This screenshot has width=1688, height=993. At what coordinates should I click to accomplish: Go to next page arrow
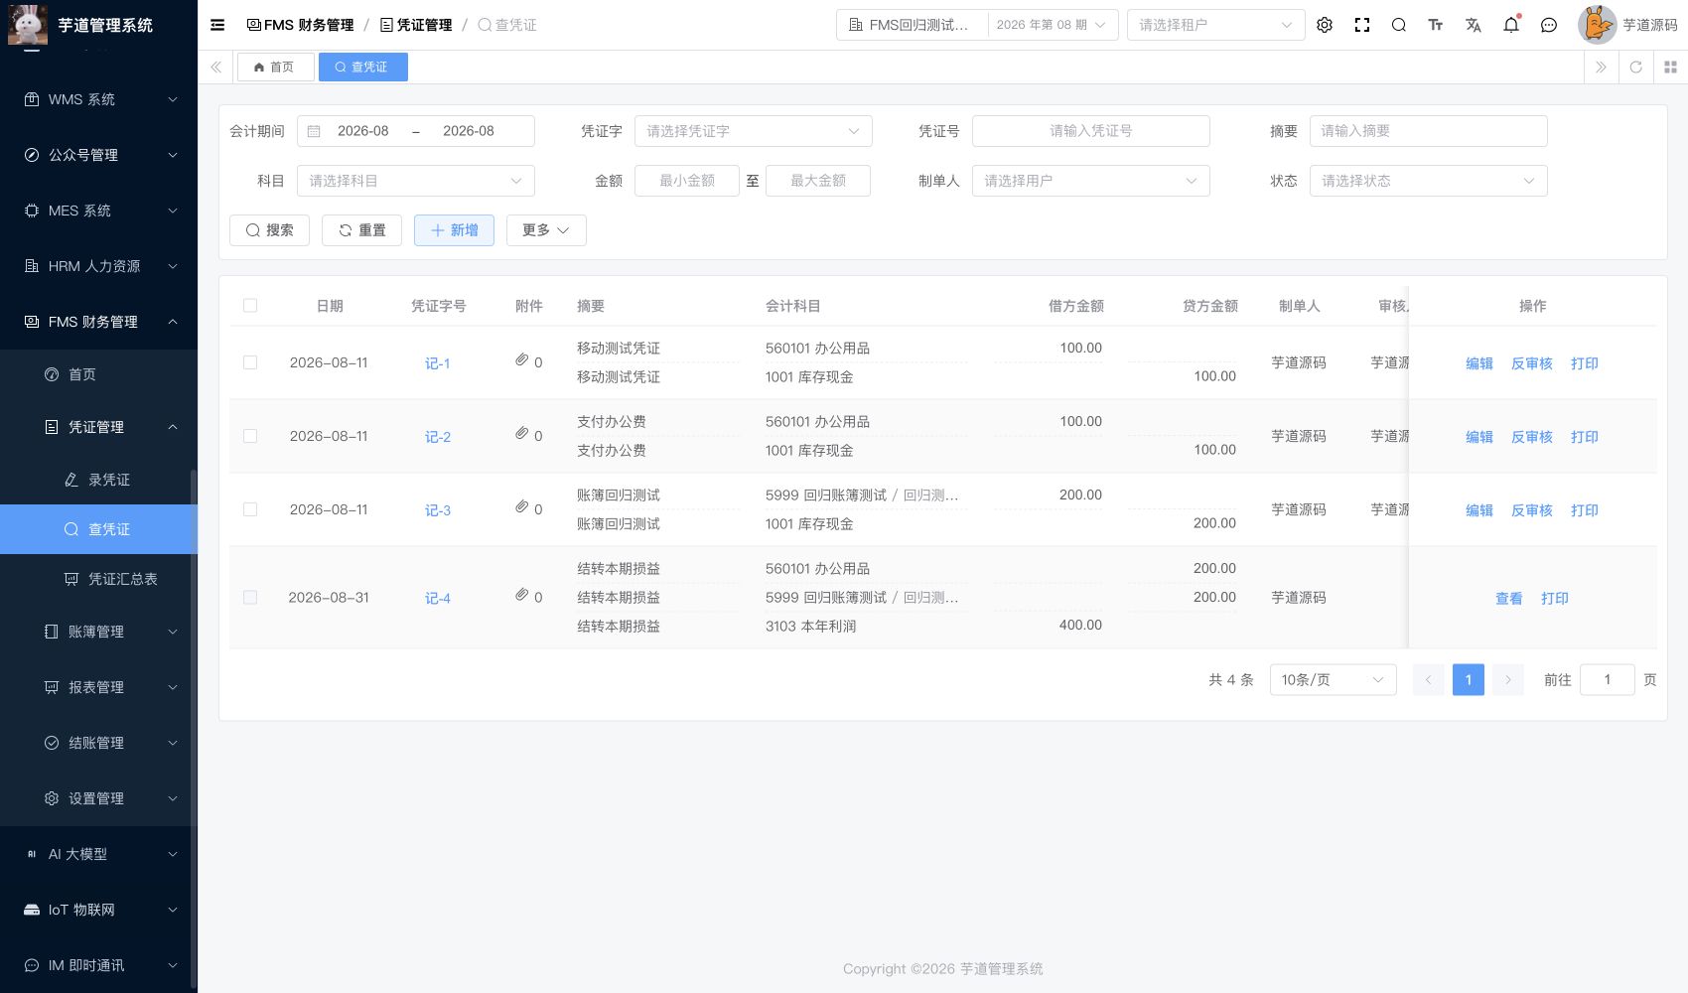point(1507,679)
